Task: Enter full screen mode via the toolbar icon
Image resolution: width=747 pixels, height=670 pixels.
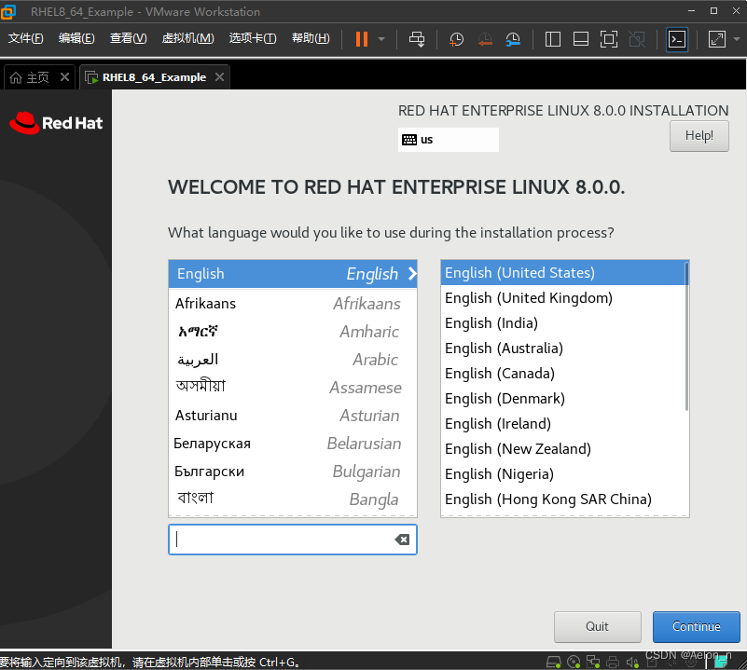Action: click(608, 39)
